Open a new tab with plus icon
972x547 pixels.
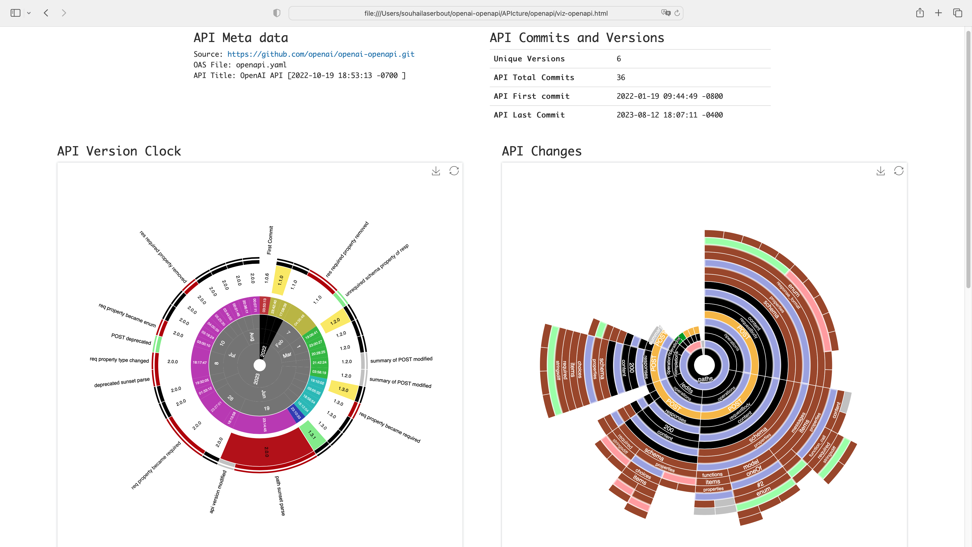pos(938,13)
